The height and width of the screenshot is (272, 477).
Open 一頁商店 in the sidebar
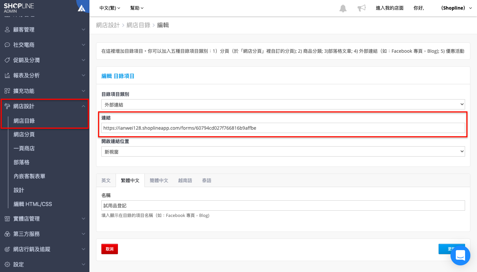[24, 148]
